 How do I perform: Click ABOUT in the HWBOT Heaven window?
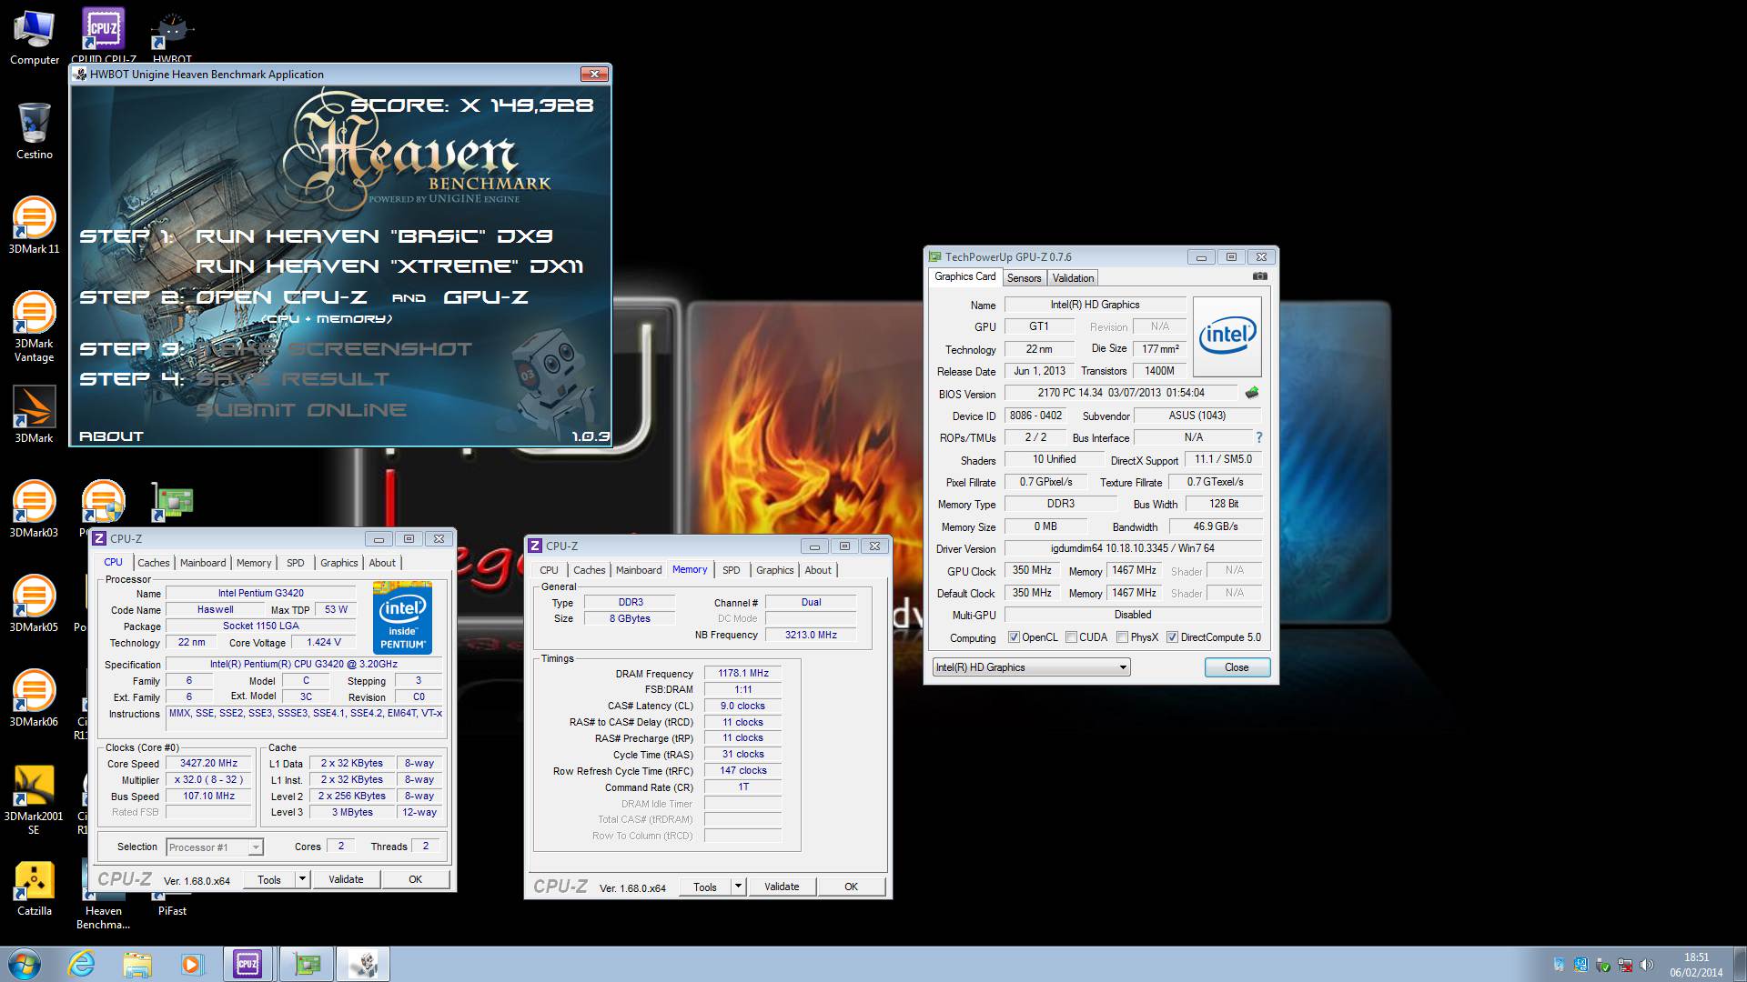[111, 436]
